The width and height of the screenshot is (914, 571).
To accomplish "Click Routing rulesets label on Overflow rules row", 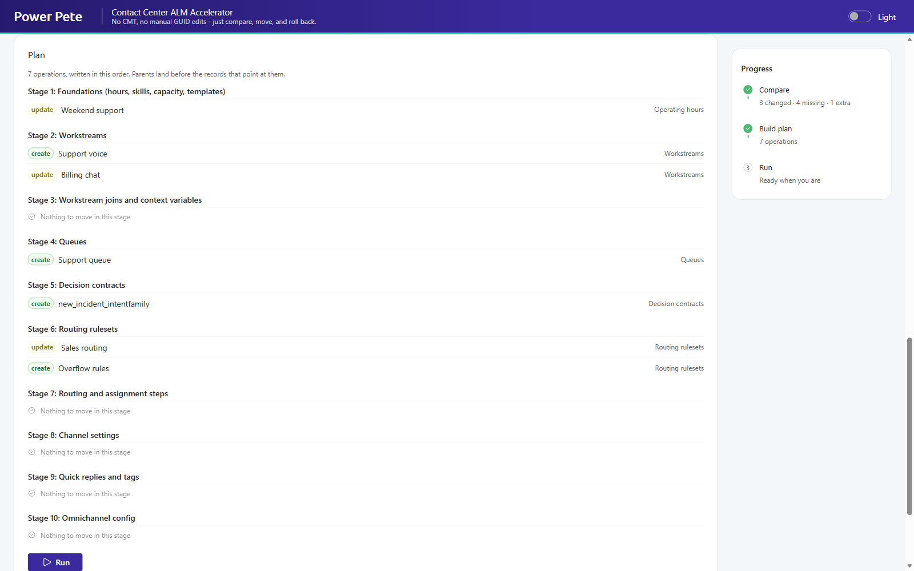I will point(679,368).
